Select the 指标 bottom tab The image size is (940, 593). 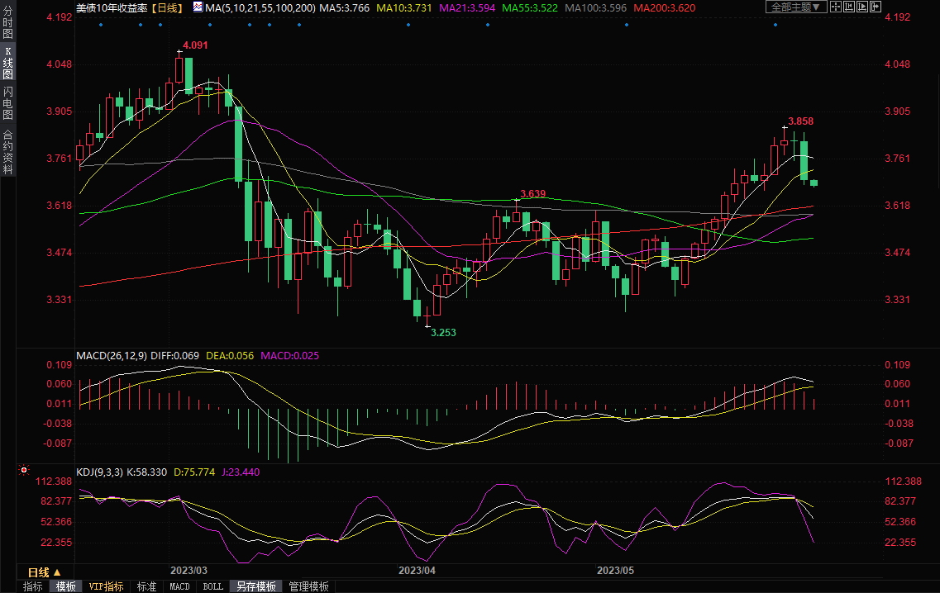pyautogui.click(x=33, y=586)
